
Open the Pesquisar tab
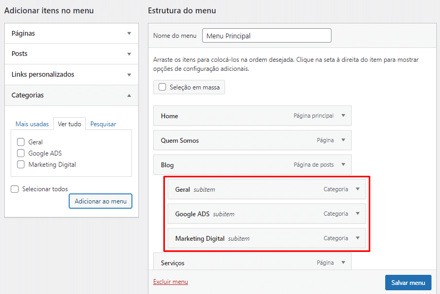click(x=103, y=124)
